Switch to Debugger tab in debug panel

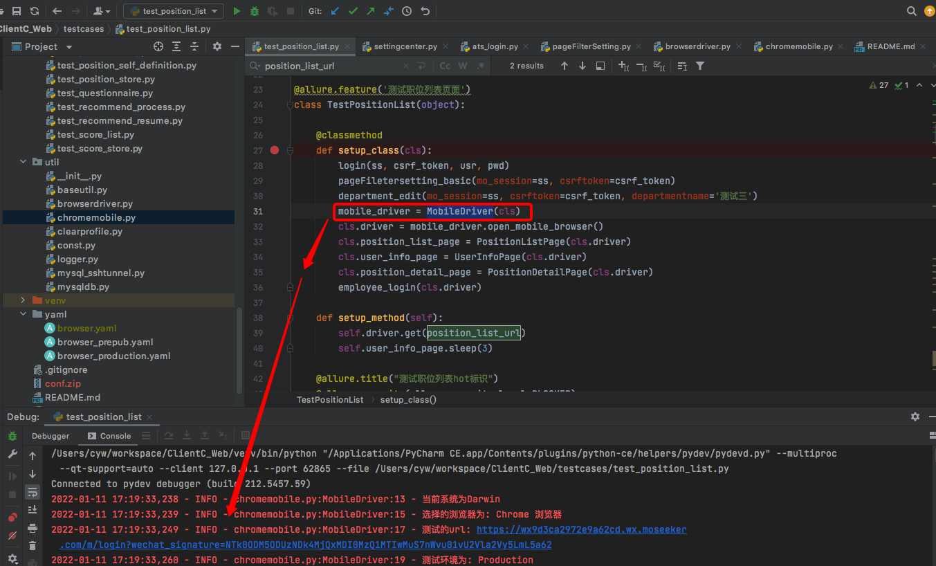[51, 436]
